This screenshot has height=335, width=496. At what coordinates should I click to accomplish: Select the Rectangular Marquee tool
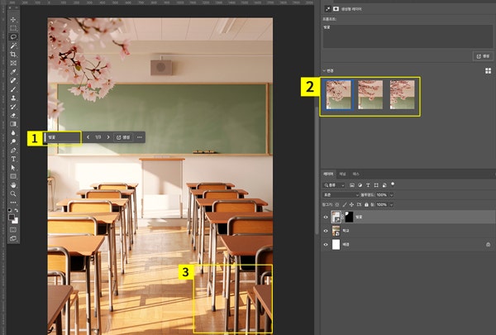click(13, 28)
